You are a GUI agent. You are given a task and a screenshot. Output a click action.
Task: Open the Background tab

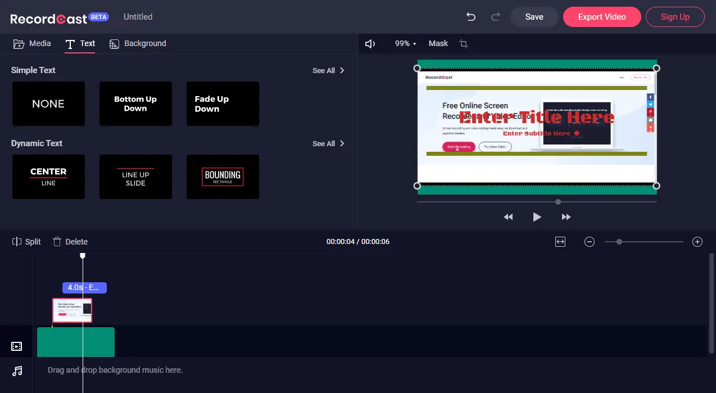coord(138,43)
